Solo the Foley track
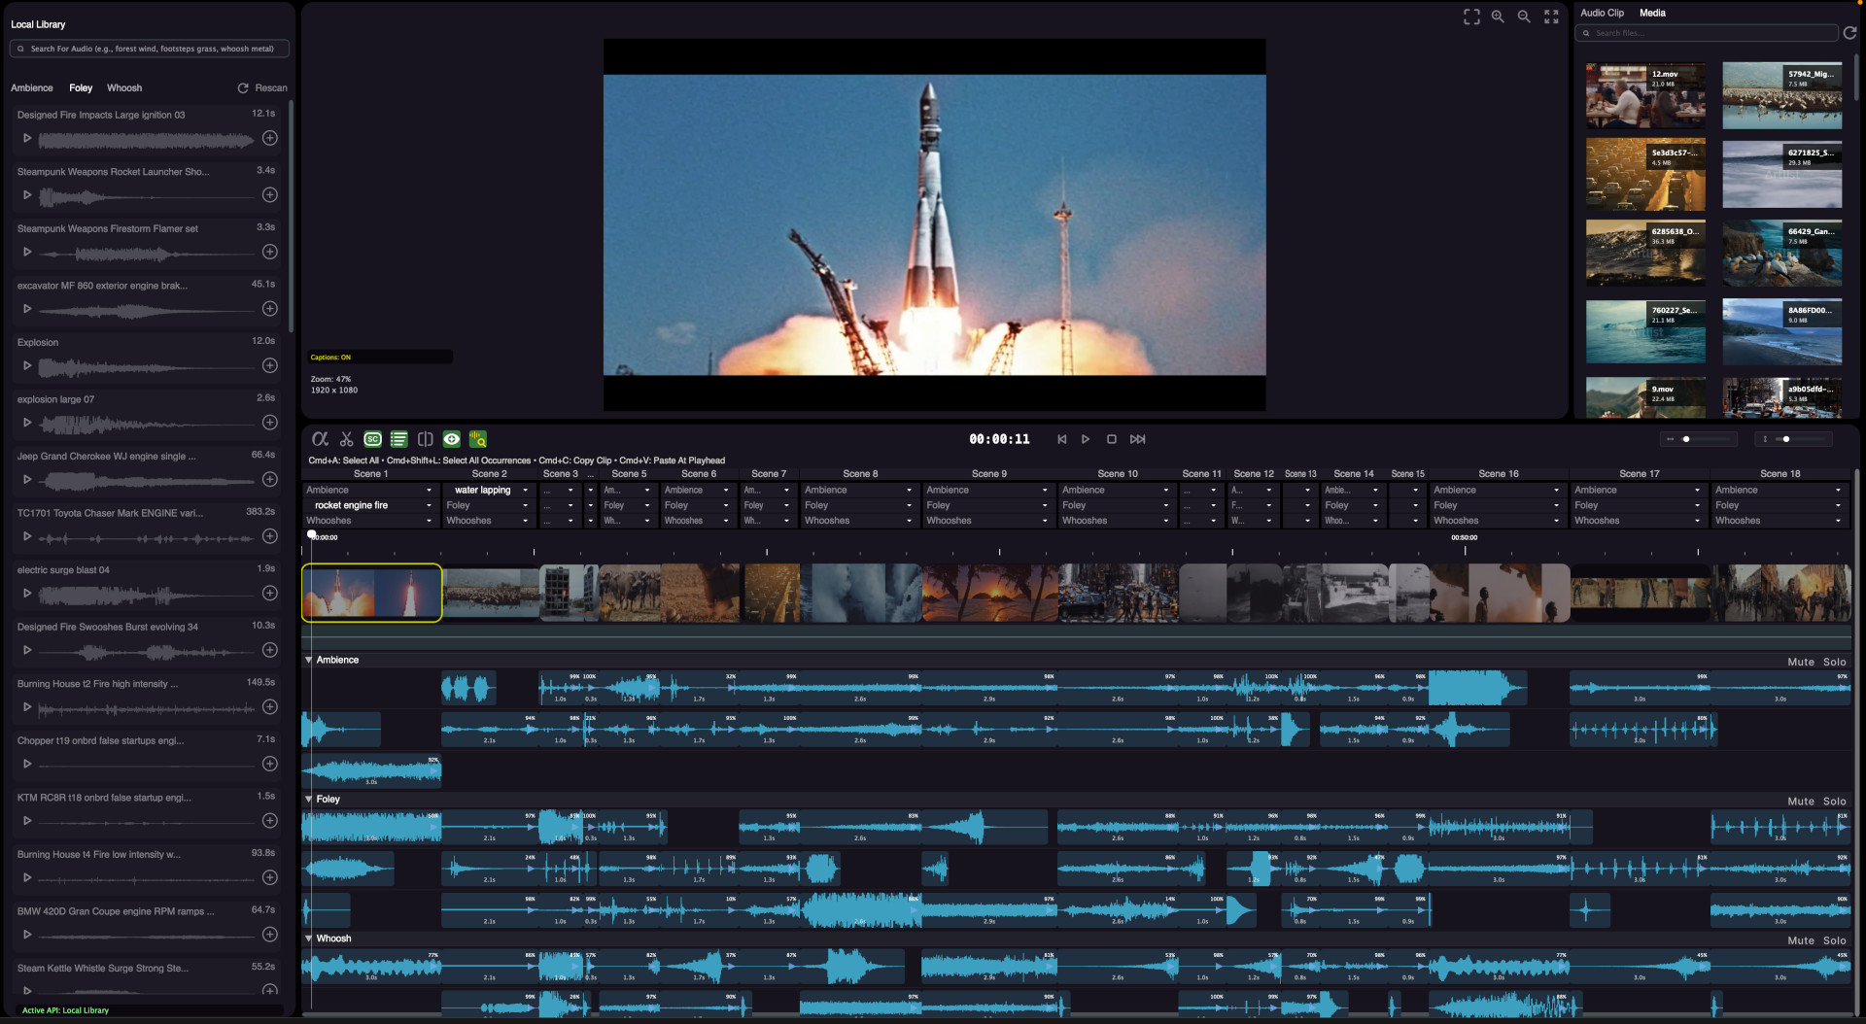This screenshot has width=1866, height=1024. tap(1833, 801)
